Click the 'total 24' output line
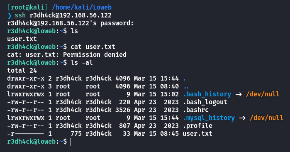 coord(22,71)
